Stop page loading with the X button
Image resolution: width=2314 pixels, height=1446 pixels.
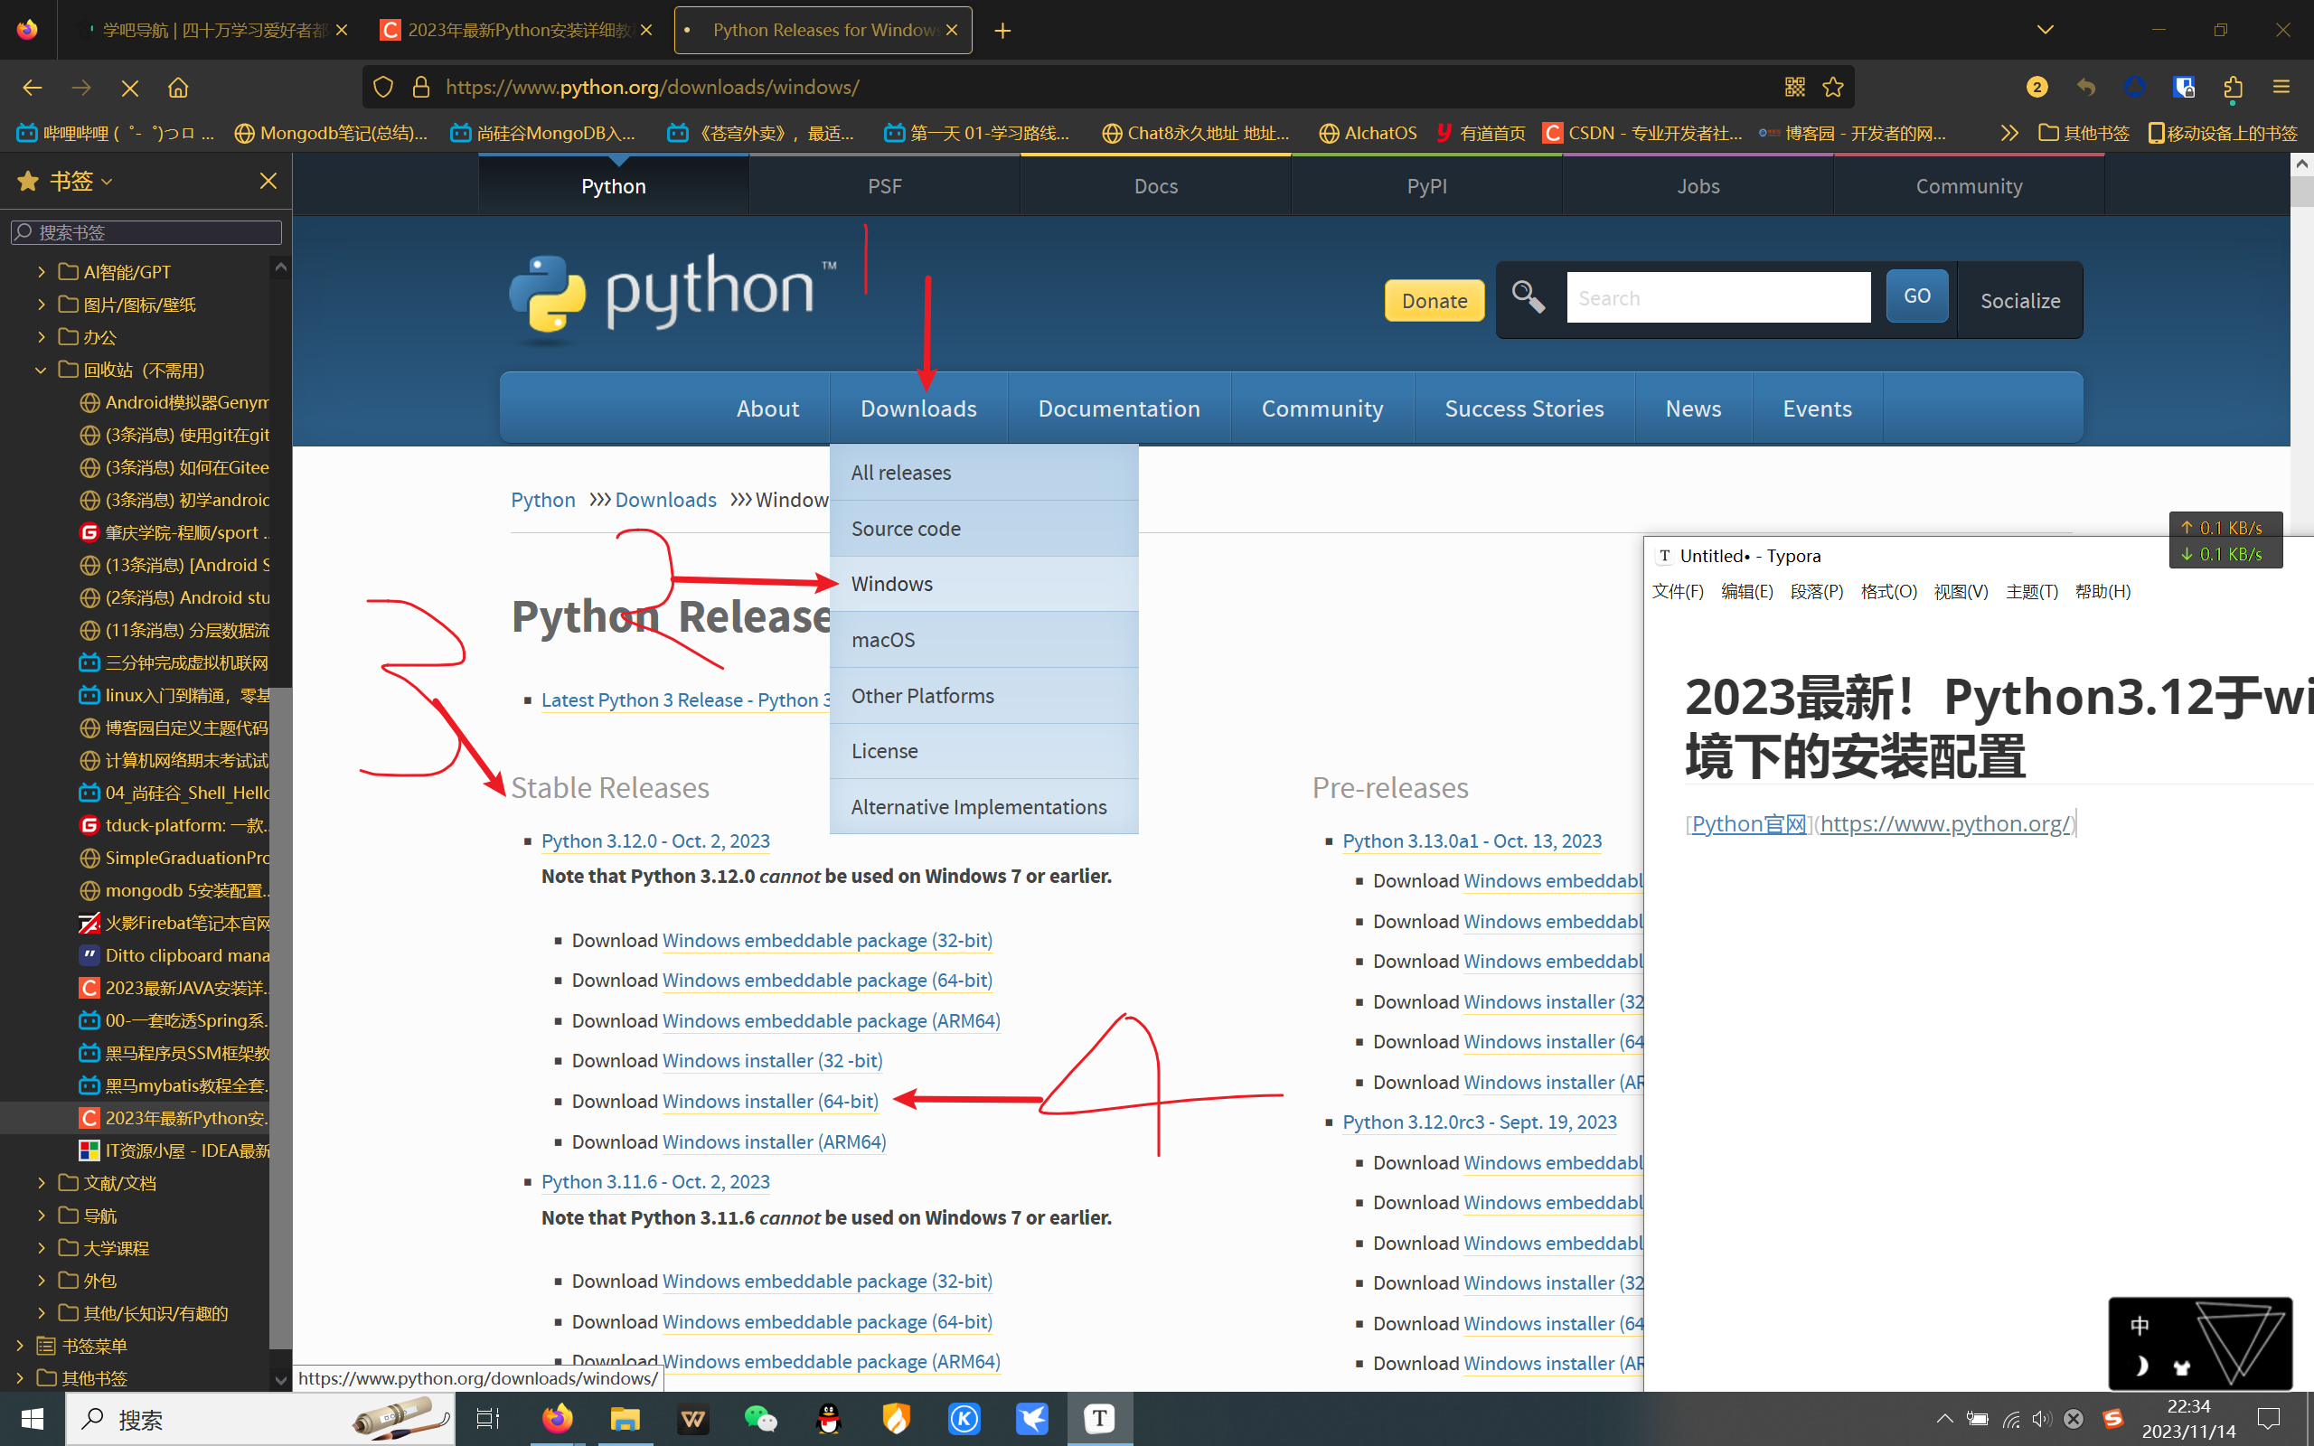[130, 88]
